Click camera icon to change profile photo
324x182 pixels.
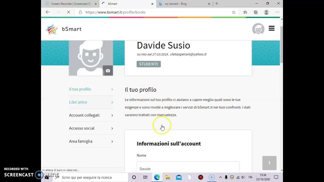click(x=108, y=71)
